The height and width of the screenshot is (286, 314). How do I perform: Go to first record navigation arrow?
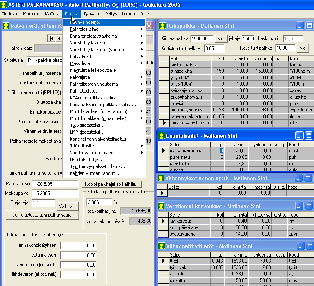point(51,38)
